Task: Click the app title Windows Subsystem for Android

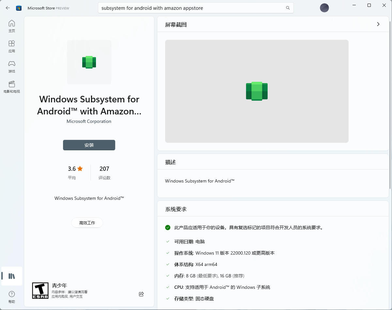Action: 89,105
